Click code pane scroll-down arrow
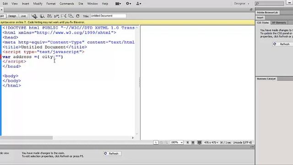Screen dimensions: 293x165 [137, 133]
